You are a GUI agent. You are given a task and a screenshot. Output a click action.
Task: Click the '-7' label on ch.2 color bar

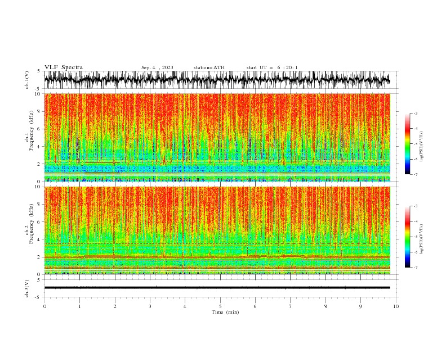point(415,268)
